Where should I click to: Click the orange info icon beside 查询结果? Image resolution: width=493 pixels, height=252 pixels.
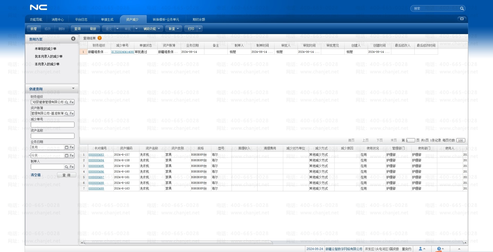[x=100, y=38]
